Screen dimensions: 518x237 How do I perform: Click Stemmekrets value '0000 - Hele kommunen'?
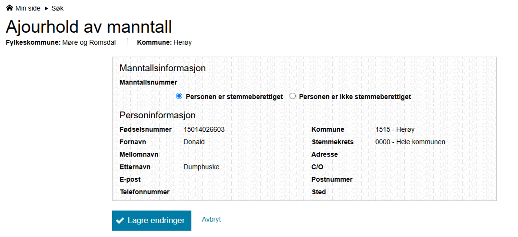(410, 142)
